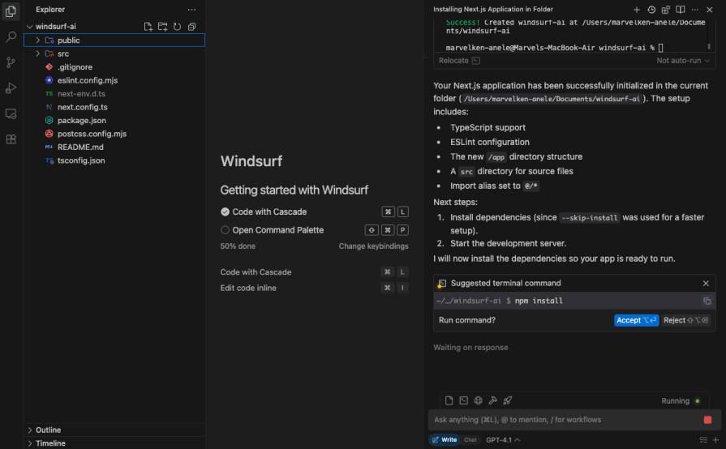Open the Search view in activity bar
Image resolution: width=726 pixels, height=449 pixels.
[11, 36]
